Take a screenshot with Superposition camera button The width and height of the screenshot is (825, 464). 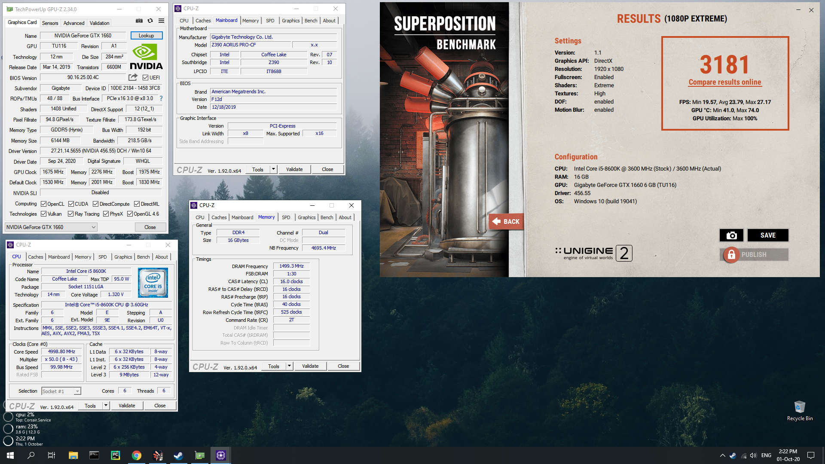[x=732, y=235]
